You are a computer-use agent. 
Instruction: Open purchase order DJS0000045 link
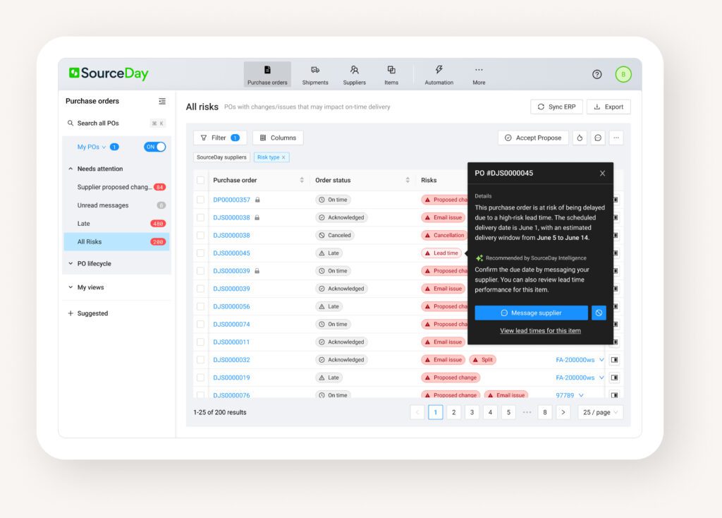point(231,253)
